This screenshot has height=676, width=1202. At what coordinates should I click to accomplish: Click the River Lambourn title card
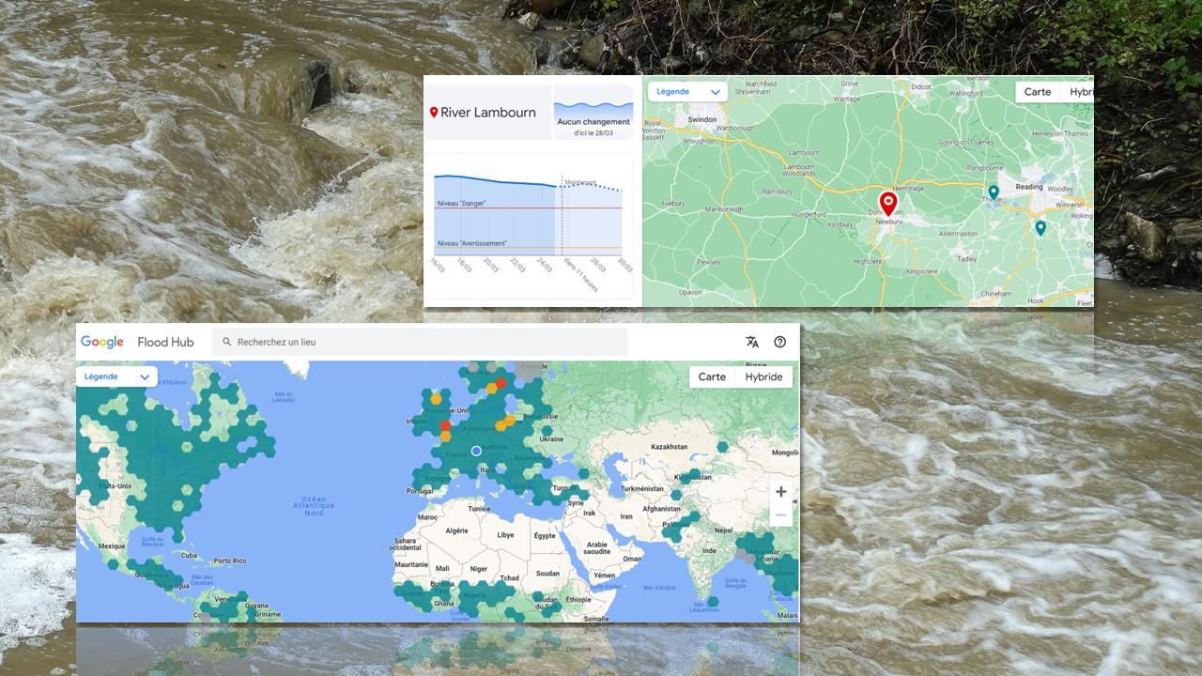(x=488, y=113)
